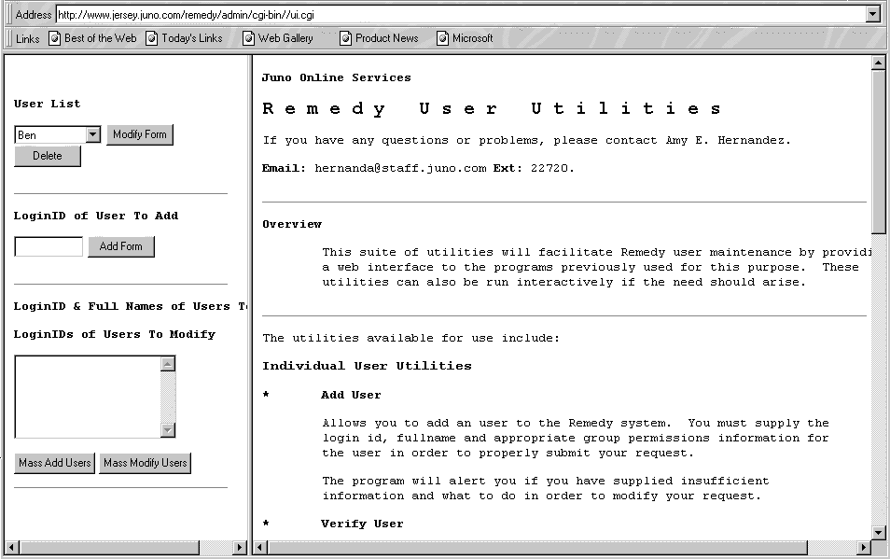Click the 'Add User' list heading
890x559 pixels.
351,395
